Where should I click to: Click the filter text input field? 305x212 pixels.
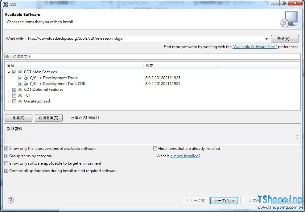(x=152, y=57)
